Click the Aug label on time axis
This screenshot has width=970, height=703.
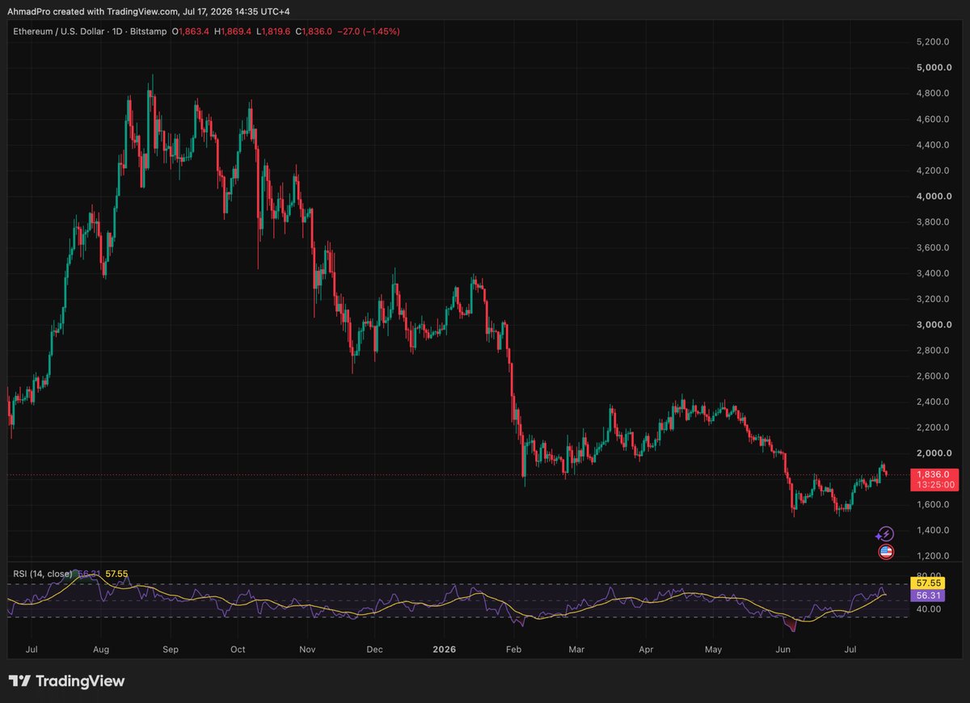point(101,649)
